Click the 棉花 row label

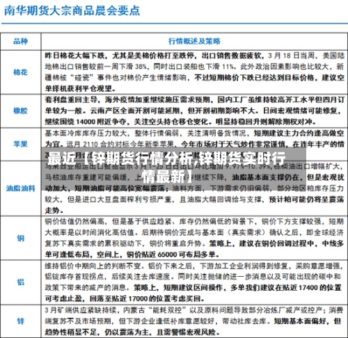(x=21, y=72)
